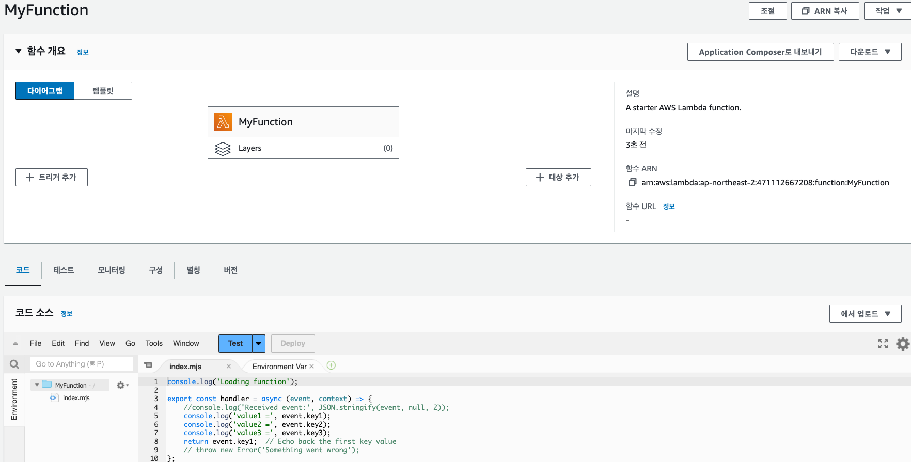Open editor settings gear icon
Screen dimensions: 911x462
[902, 344]
